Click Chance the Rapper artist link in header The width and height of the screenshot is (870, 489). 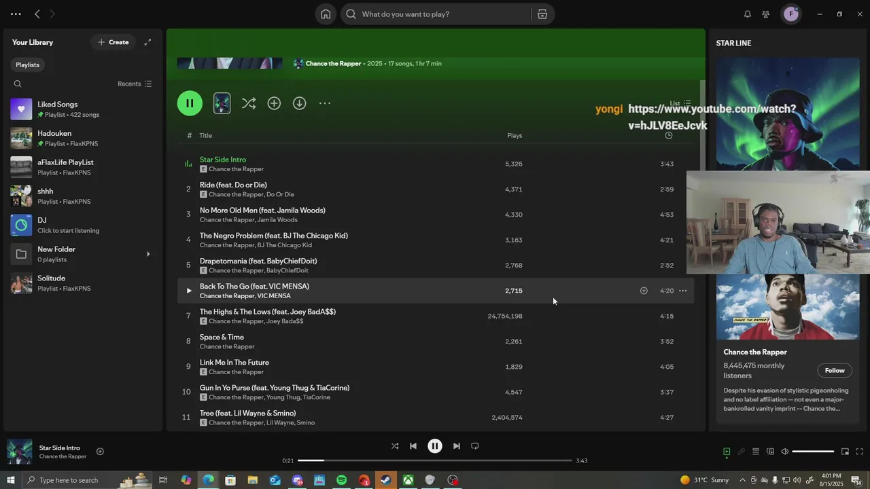(x=333, y=64)
